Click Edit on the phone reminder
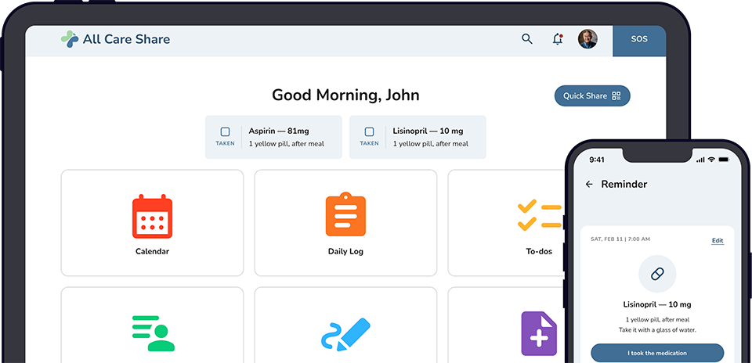Viewport: 752px width, 363px height. (718, 240)
